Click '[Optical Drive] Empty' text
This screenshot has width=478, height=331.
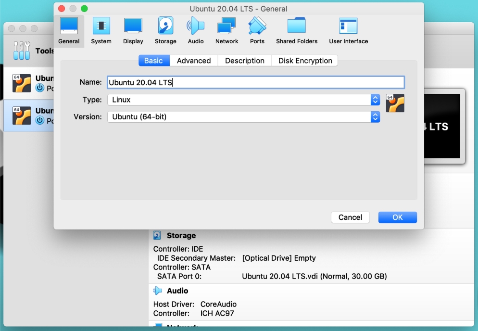(279, 258)
